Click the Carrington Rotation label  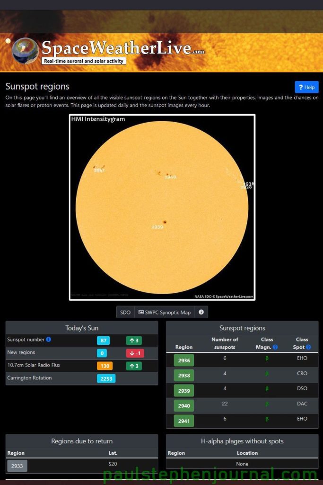[x=29, y=377]
